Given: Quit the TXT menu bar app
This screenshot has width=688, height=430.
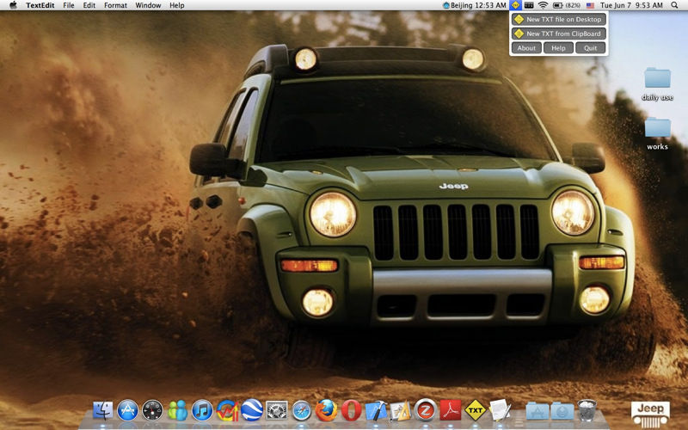Looking at the screenshot, I should (590, 48).
